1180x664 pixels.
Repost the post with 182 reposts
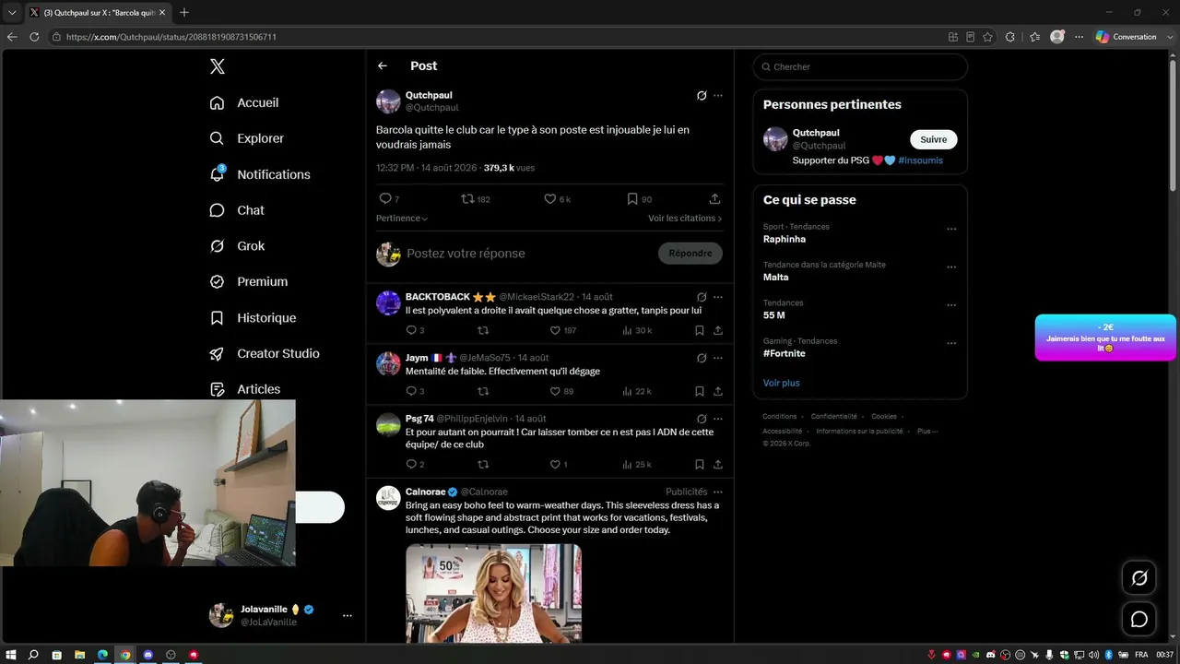click(467, 198)
